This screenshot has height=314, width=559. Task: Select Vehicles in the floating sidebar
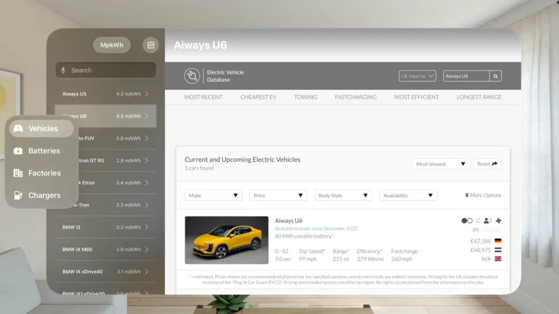[40, 128]
